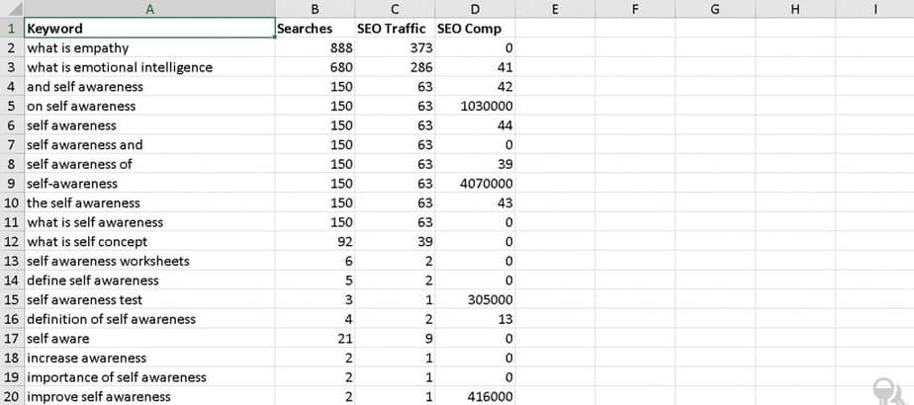Click the Searches value 4 in row 16

point(315,319)
